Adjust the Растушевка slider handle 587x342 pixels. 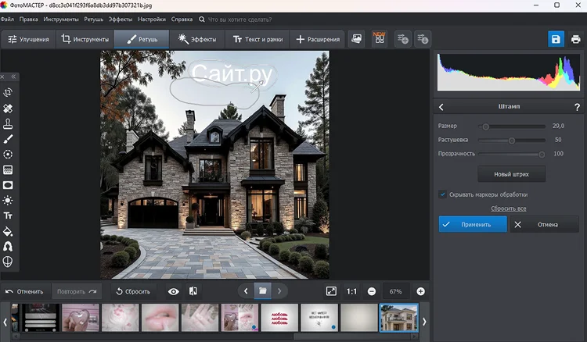tap(512, 141)
